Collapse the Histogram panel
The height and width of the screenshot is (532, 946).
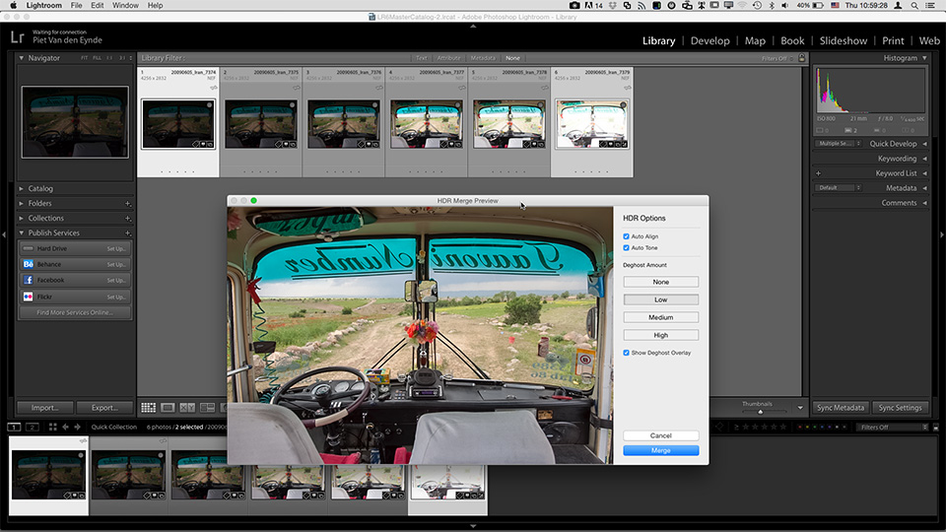[924, 58]
